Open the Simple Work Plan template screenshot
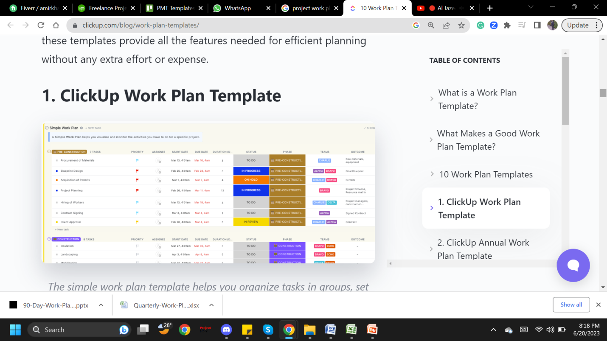Viewport: 607px width, 341px height. [208, 193]
